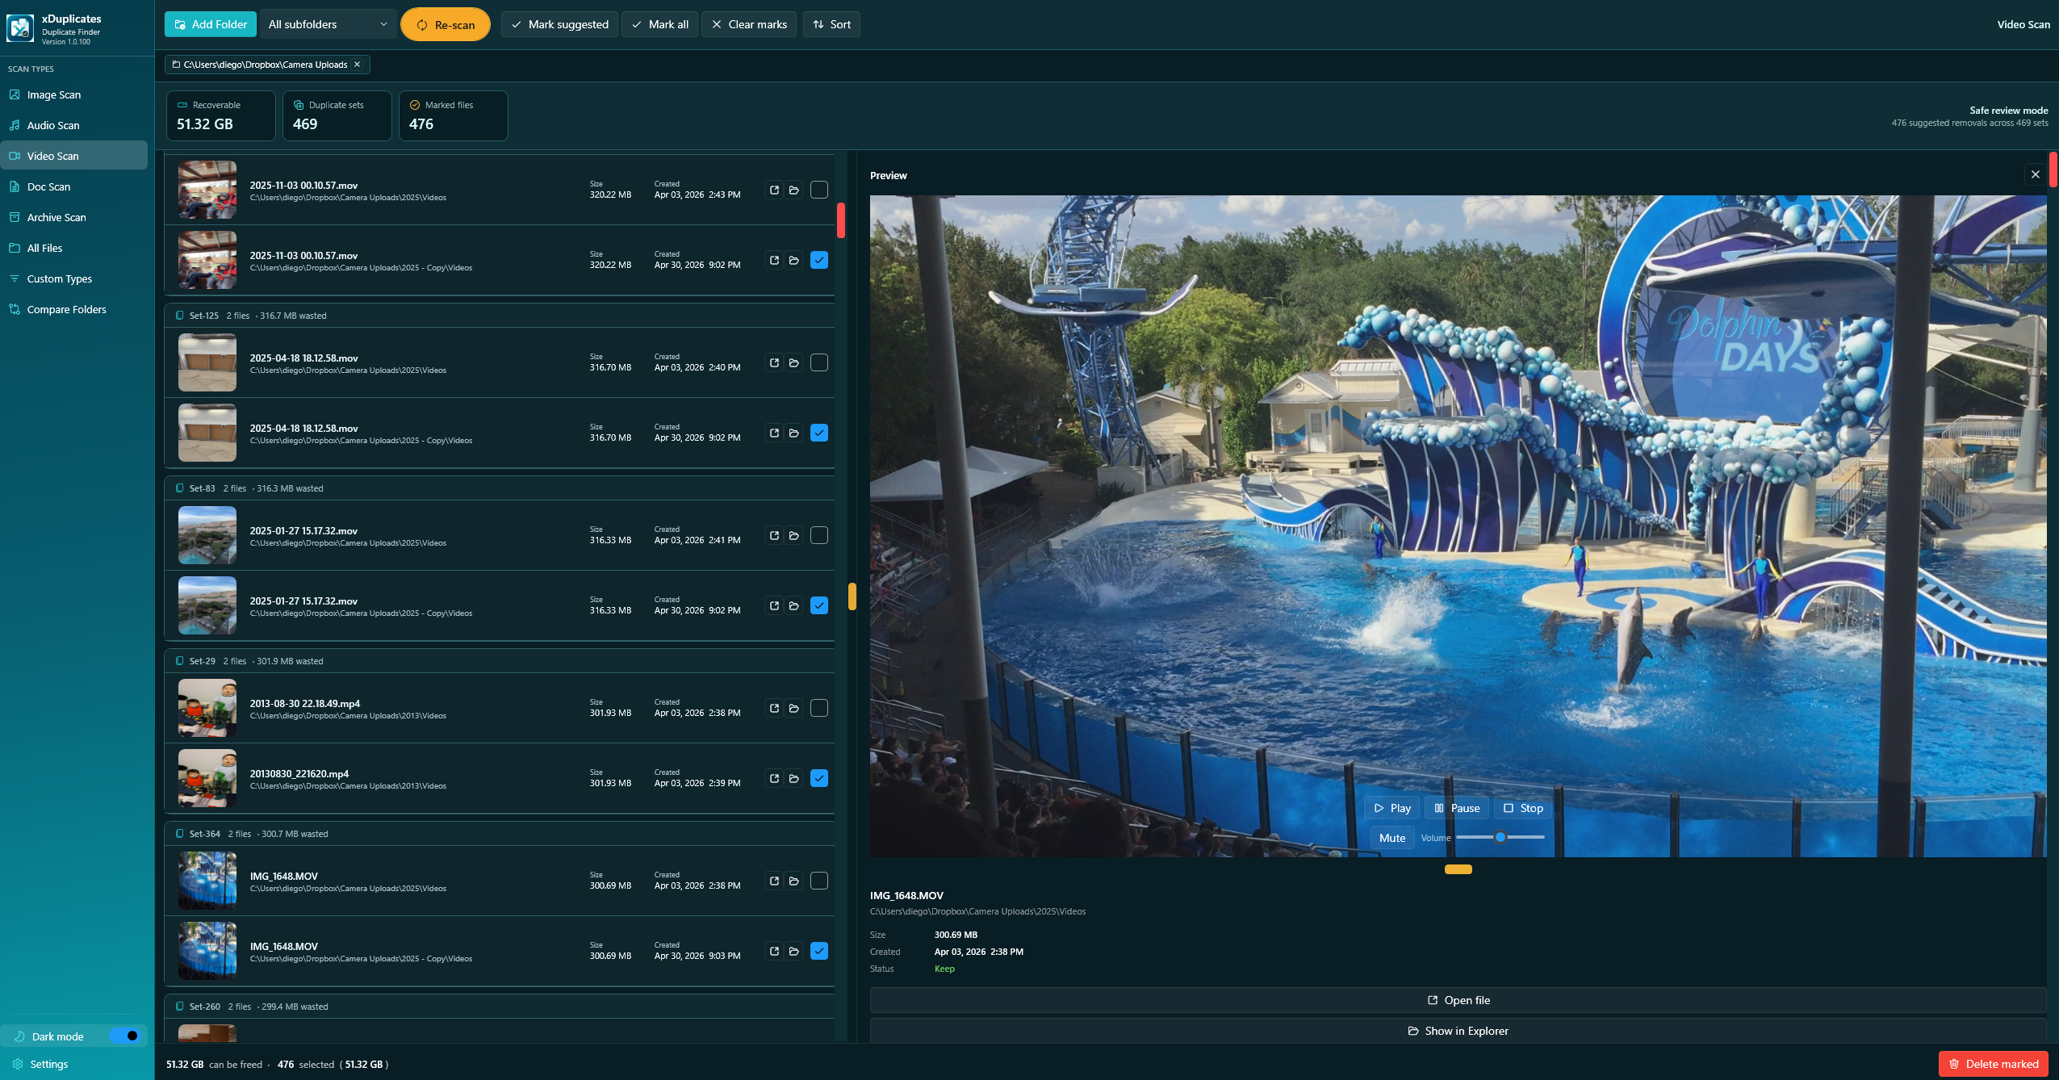
Task: Click the xDuplicates app logo
Action: click(20, 28)
